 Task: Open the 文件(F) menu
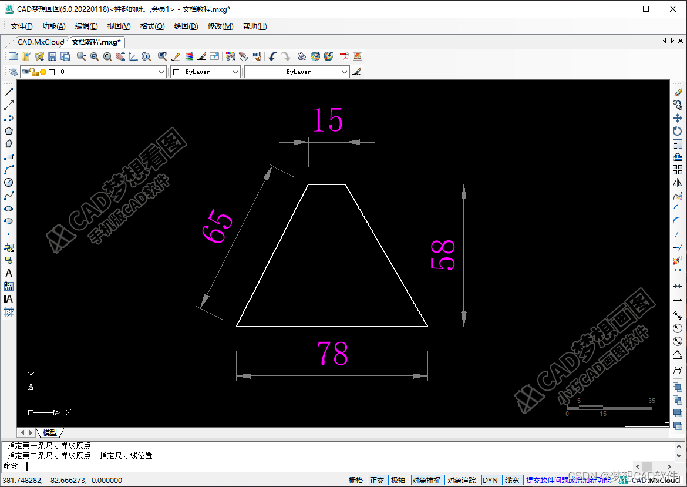tap(22, 26)
